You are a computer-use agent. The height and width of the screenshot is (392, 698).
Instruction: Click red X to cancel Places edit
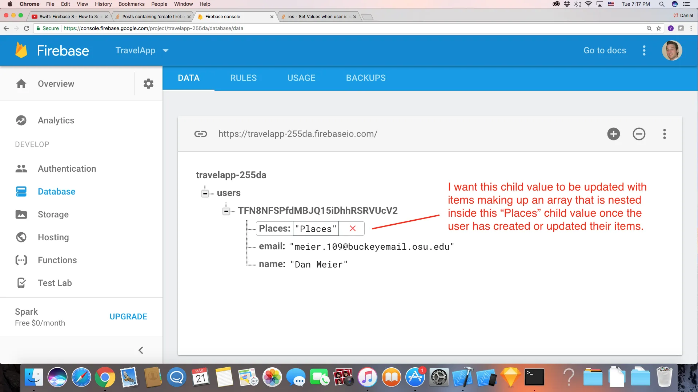click(352, 228)
